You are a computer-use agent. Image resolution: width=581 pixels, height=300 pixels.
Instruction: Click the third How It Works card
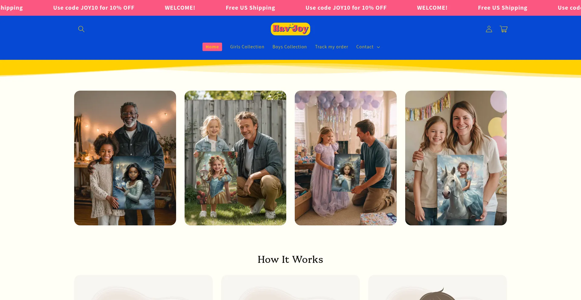click(438, 288)
